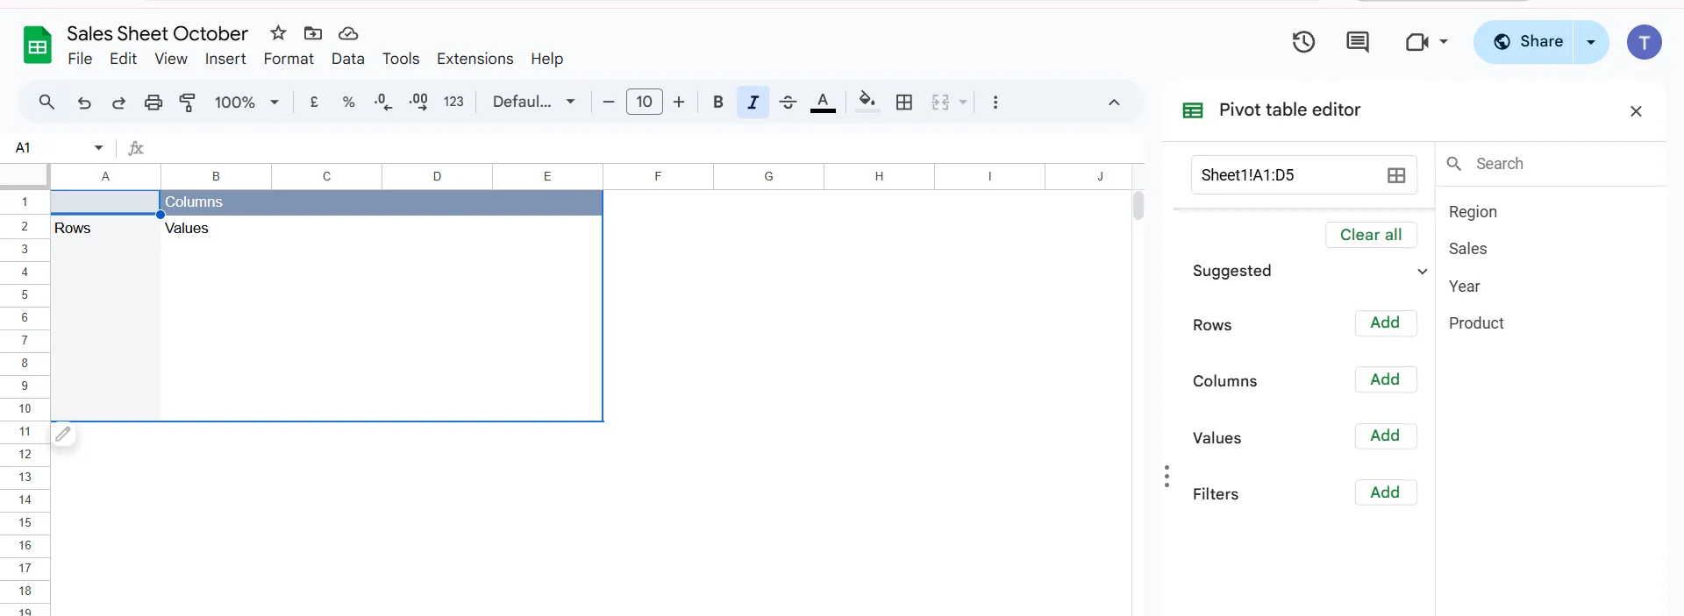Toggle bold formatting

(x=718, y=102)
